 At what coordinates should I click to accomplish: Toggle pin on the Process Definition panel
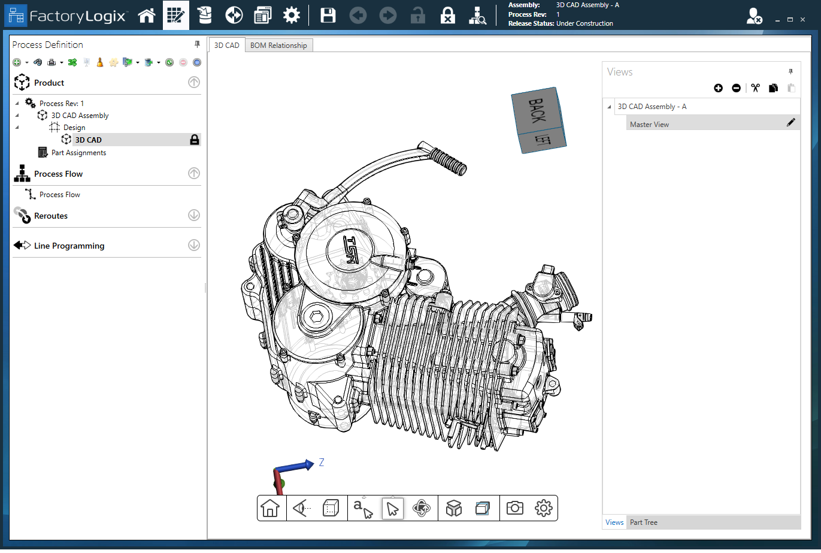click(197, 44)
